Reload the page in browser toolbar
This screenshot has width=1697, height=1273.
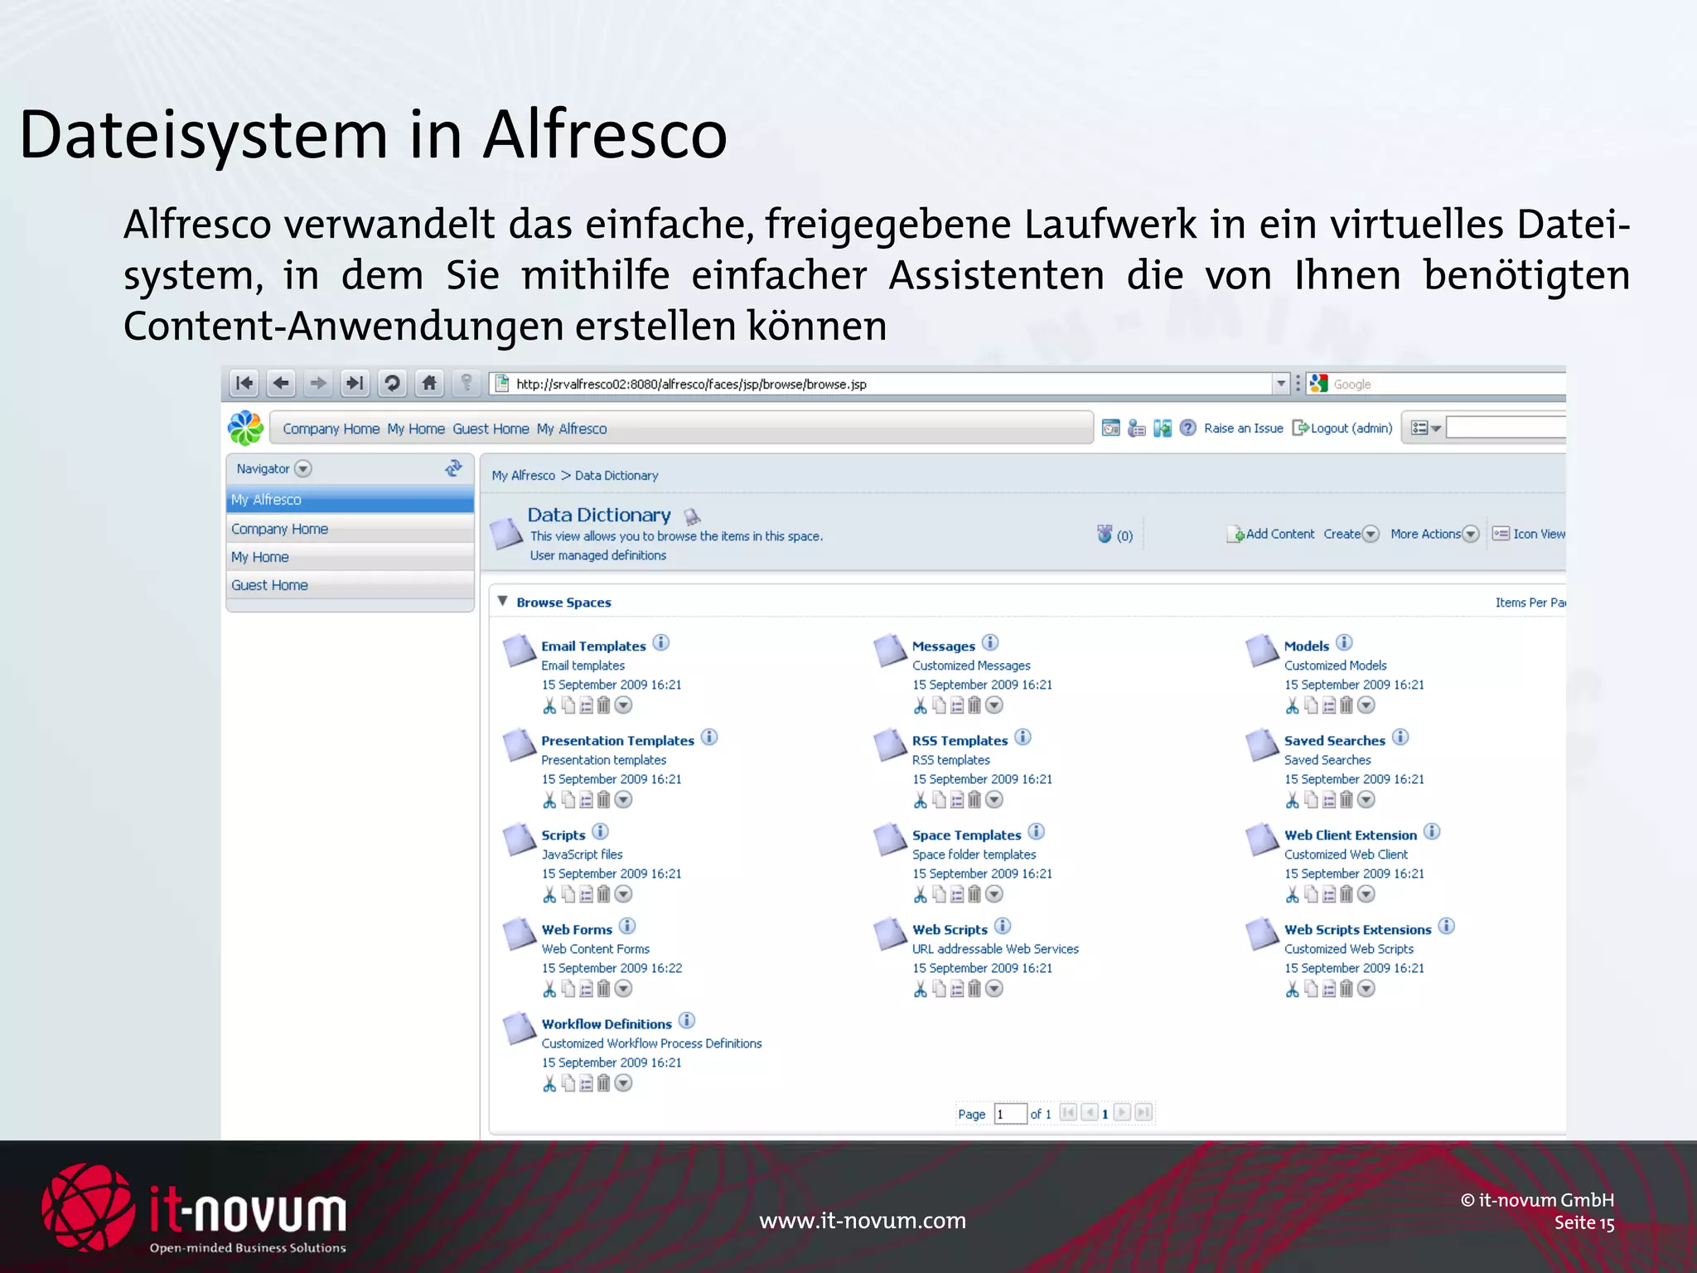pos(392,383)
